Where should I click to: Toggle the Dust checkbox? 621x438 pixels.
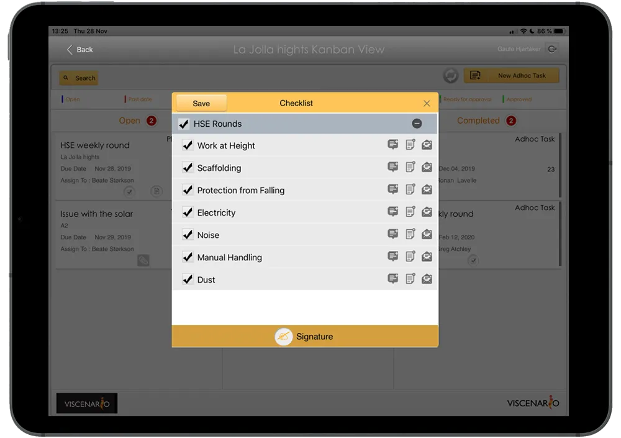click(x=188, y=280)
